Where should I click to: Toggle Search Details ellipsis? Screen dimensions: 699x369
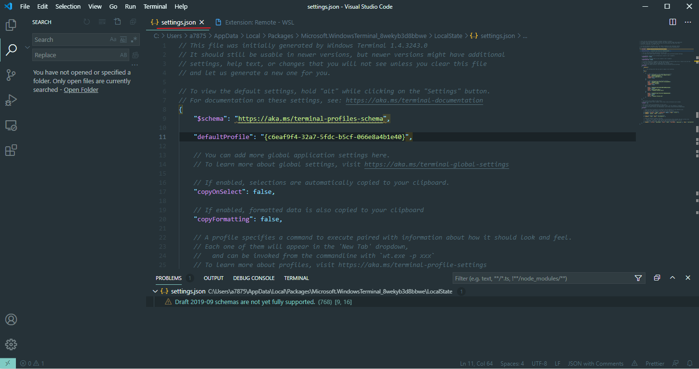135,65
